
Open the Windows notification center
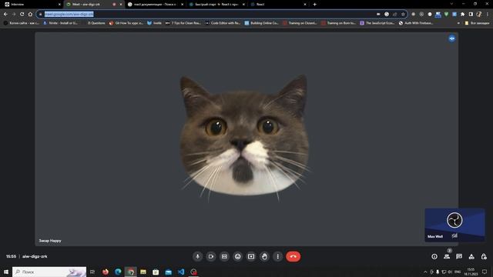pos(485,272)
